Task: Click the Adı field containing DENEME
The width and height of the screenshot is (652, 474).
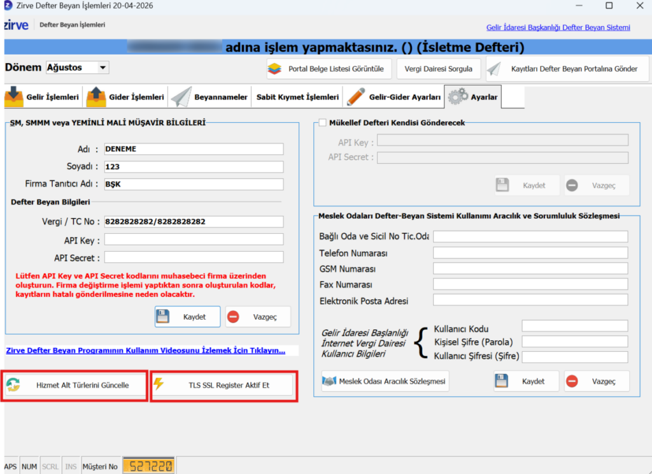Action: [x=194, y=149]
